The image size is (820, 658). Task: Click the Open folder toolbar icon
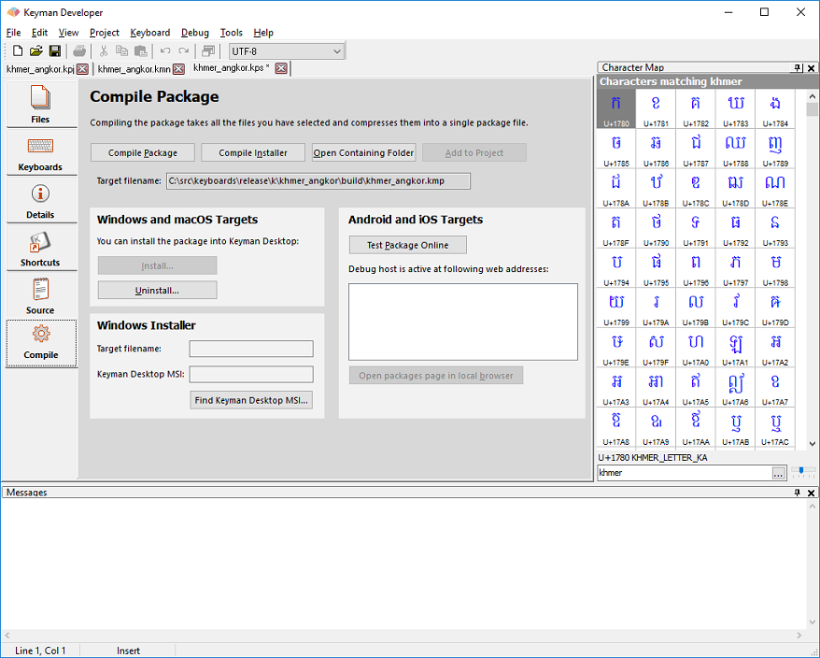coord(36,50)
